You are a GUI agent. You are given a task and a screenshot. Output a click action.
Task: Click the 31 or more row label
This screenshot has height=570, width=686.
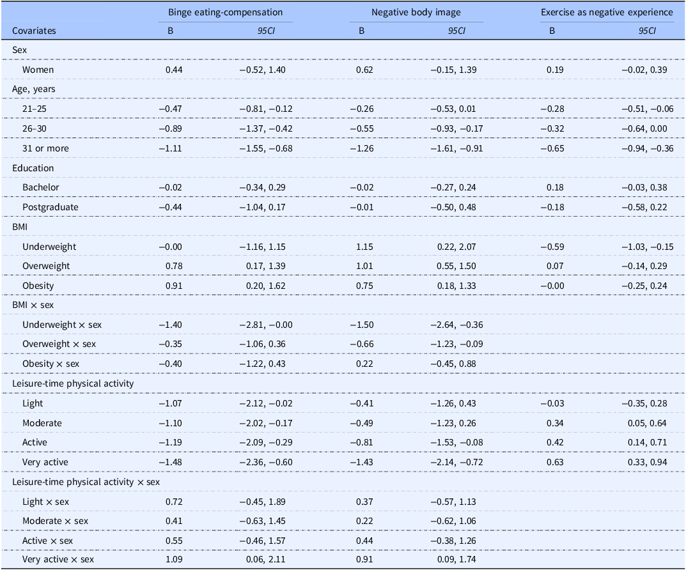pos(45,148)
